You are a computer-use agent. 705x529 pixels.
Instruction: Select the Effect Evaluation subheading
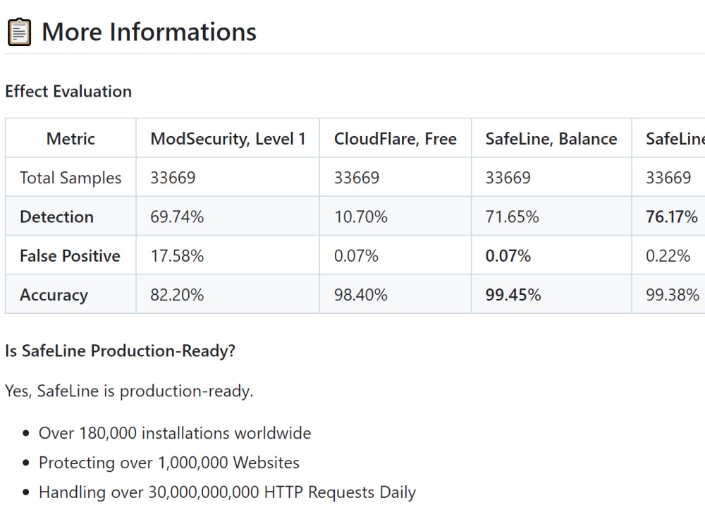coord(68,91)
